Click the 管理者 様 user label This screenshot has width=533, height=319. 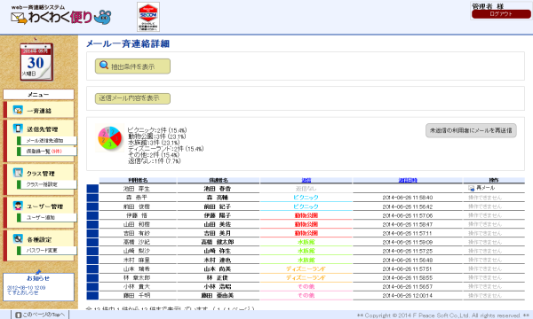[x=488, y=6]
